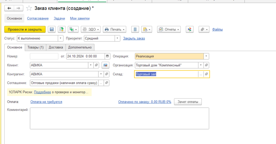Click the Операция field Реализация

(169, 56)
